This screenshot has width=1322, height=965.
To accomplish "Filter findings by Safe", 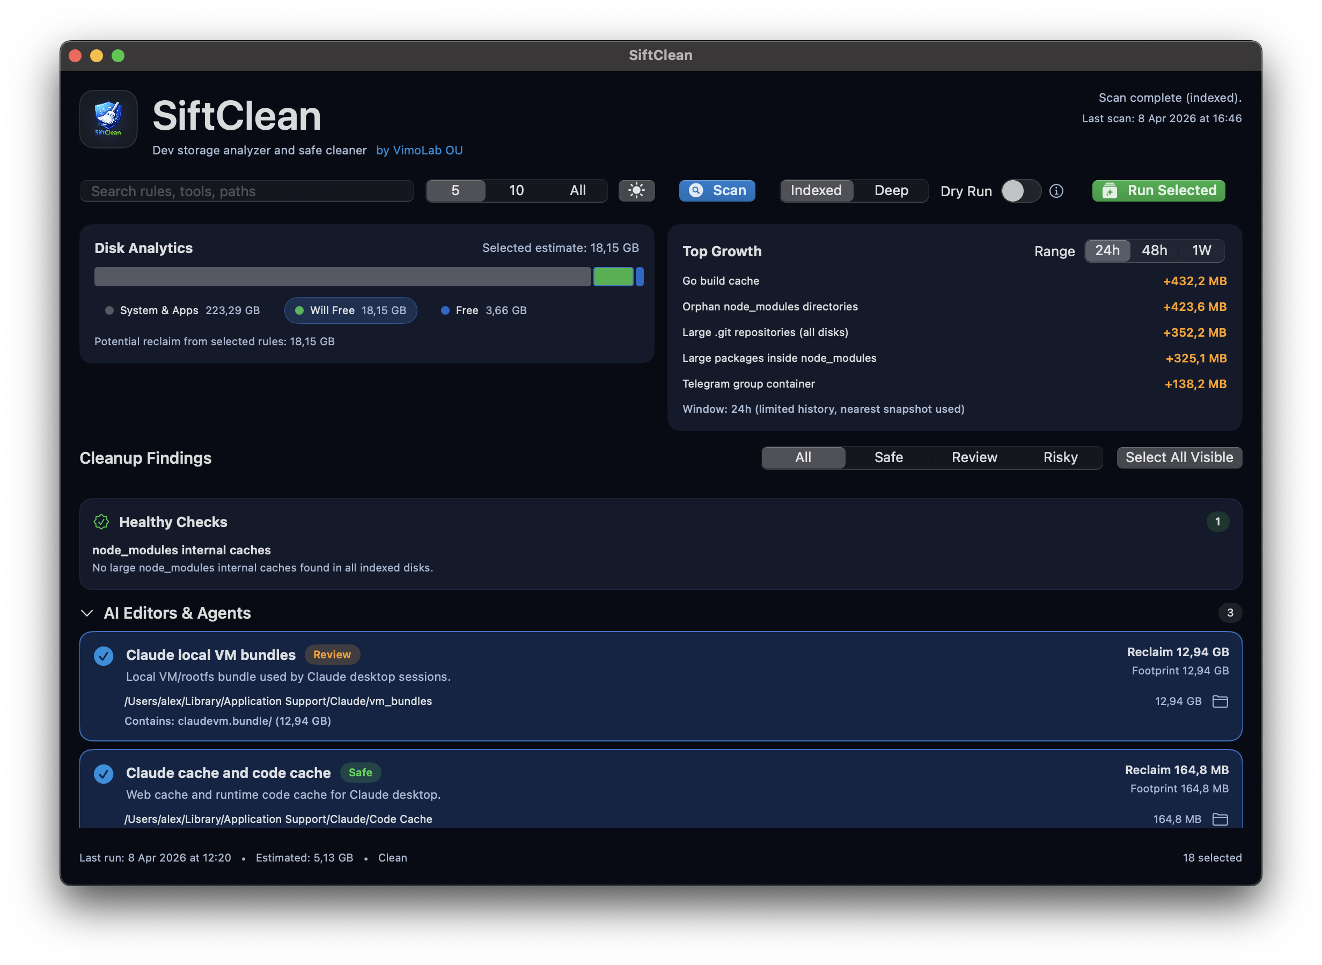I will click(x=889, y=457).
